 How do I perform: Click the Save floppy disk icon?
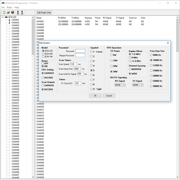(x=12, y=12)
